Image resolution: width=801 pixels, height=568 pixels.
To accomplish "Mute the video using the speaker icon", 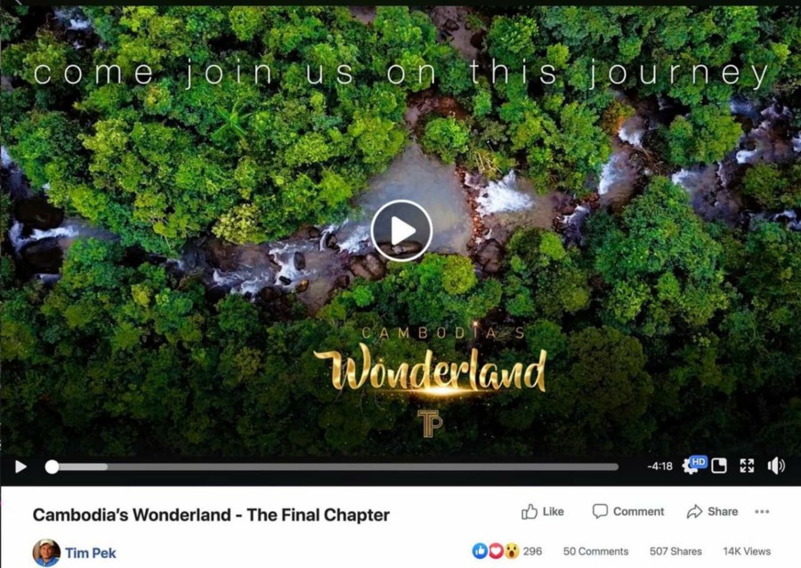I will click(x=776, y=466).
